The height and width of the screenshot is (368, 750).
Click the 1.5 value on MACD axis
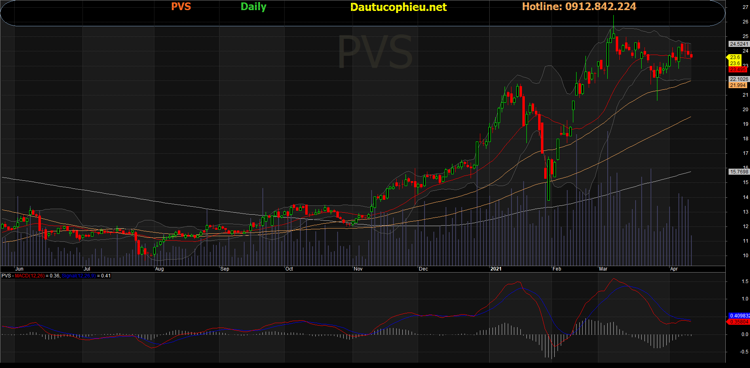click(745, 281)
